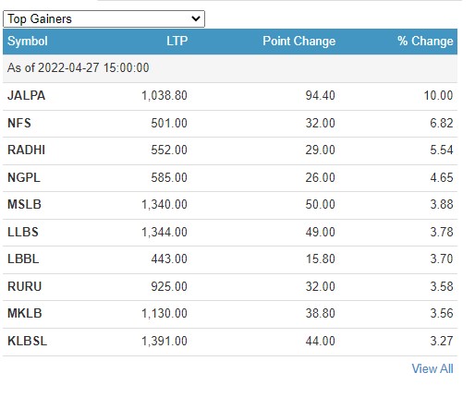
Task: Select the MKLB symbol
Action: pyautogui.click(x=25, y=313)
